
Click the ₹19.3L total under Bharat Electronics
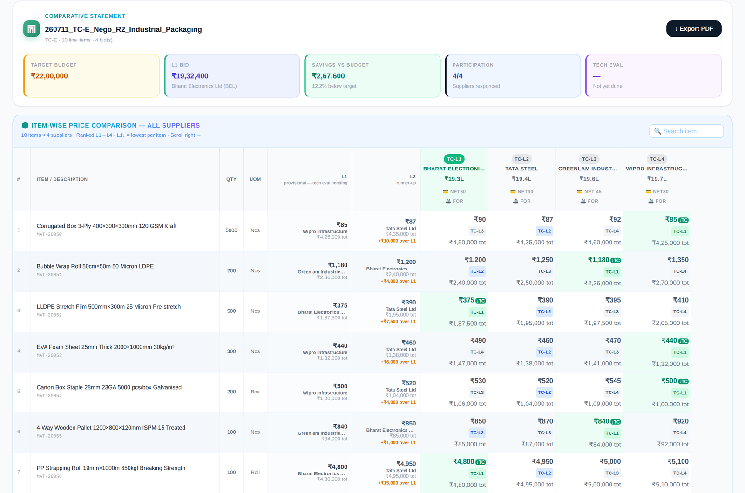[454, 179]
